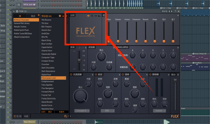Viewport: 210px width, 124px height.
Task: Open the 未同 delay sync dropdown
Action: coord(108,111)
